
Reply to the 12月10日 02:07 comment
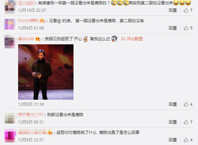(x=173, y=10)
